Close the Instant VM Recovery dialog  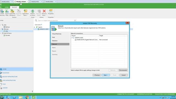(127, 23)
